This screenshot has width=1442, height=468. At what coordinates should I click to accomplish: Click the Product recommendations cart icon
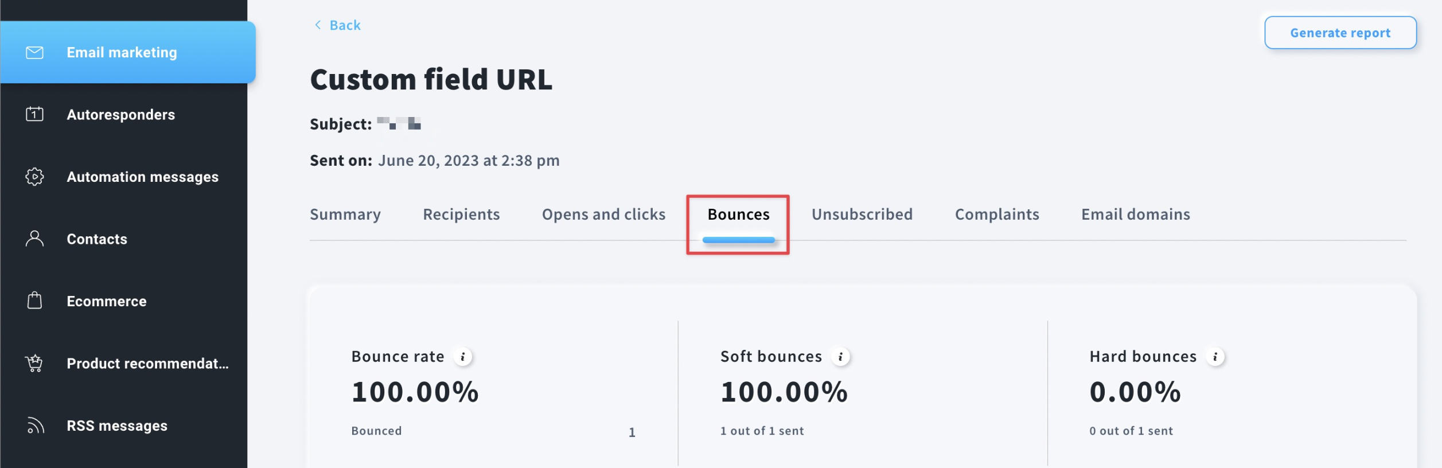(34, 363)
